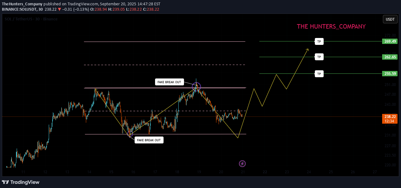
Task: Click the −0.31 (−0.13%) change value
Action: tap(76, 9)
